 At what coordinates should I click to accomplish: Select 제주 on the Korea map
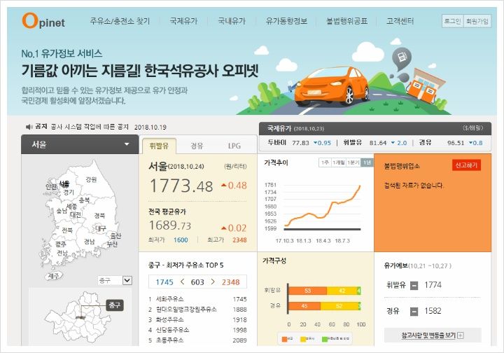[x=53, y=275]
